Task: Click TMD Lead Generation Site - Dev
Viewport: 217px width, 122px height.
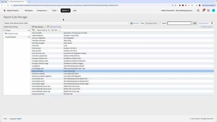Action: tap(74, 68)
